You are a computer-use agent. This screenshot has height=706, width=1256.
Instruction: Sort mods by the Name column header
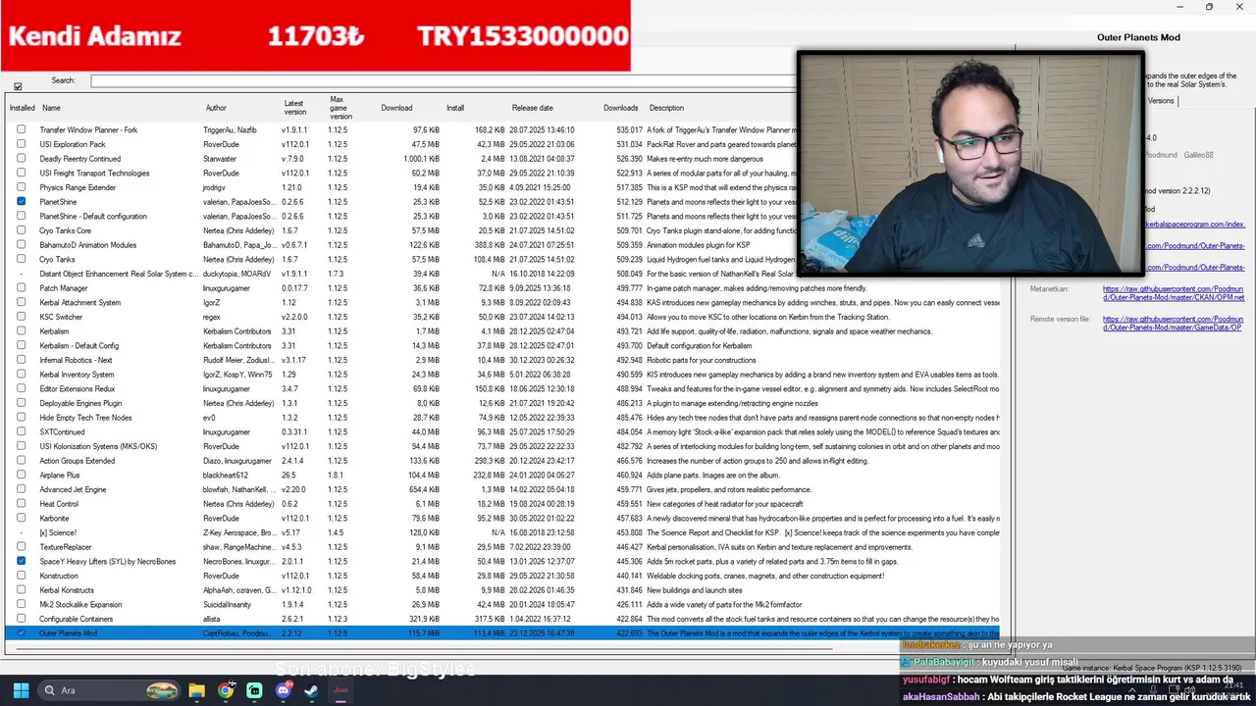pyautogui.click(x=51, y=108)
